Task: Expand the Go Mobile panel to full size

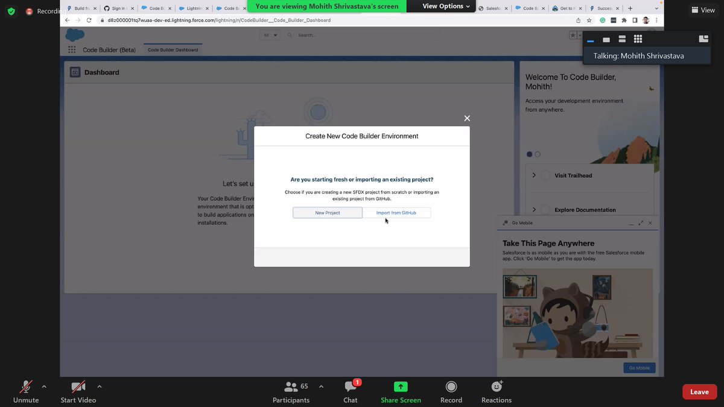Action: coord(641,223)
